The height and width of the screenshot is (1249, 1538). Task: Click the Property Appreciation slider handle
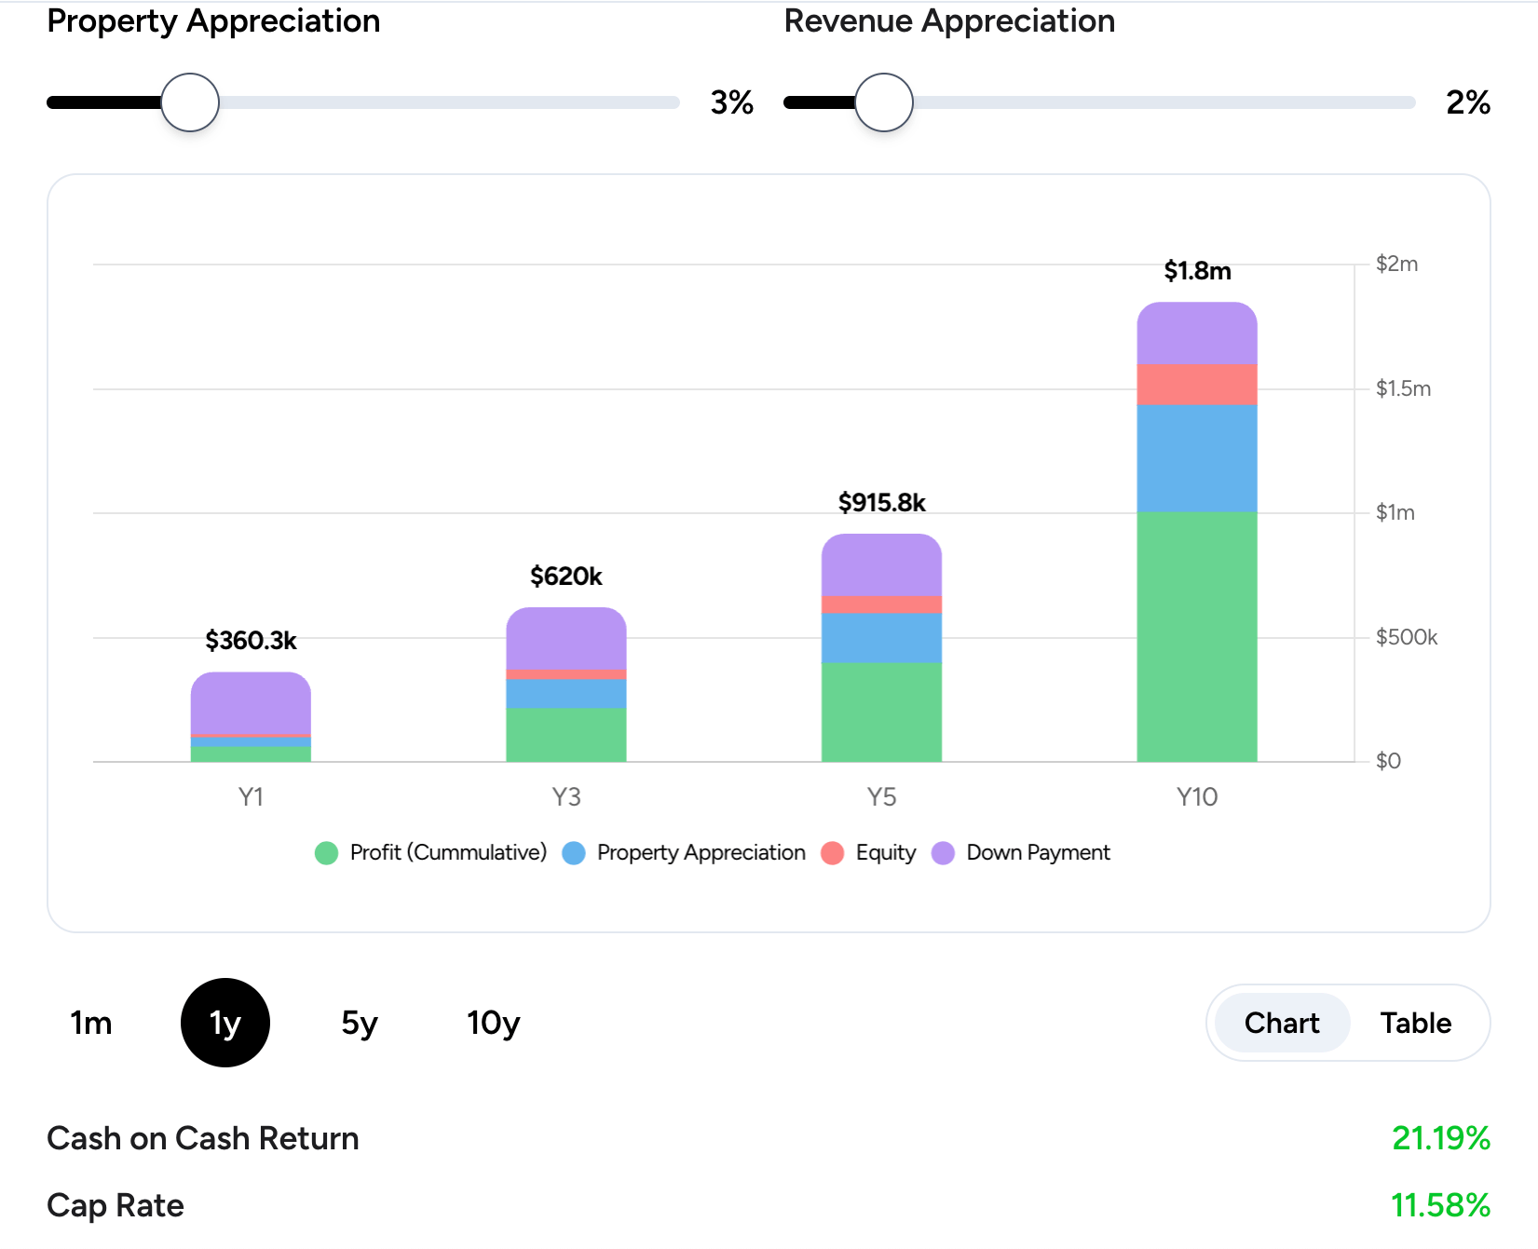(190, 102)
